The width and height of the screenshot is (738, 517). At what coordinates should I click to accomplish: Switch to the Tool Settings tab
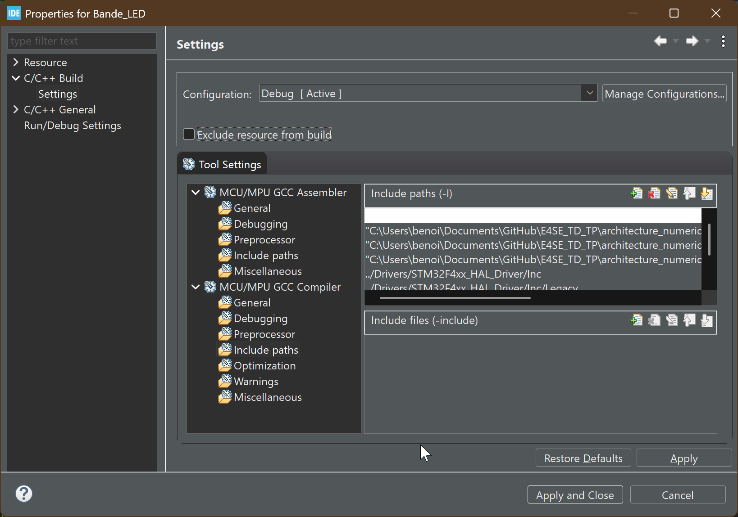[222, 164]
